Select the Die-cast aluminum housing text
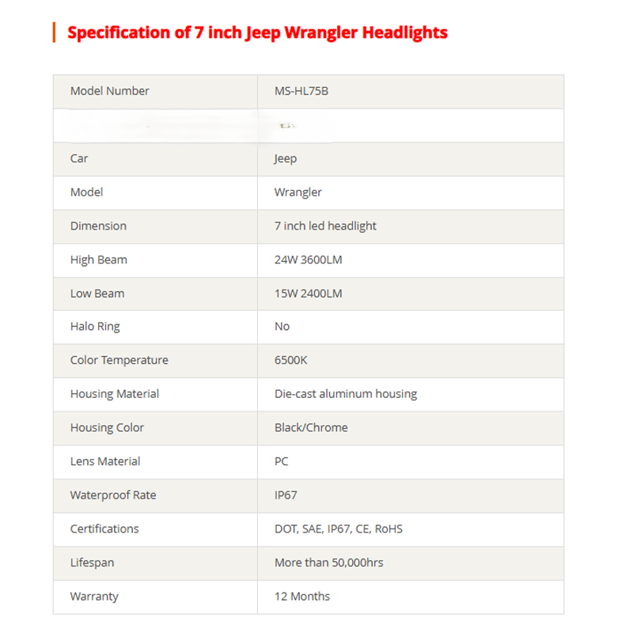The width and height of the screenshot is (633, 633). pyautogui.click(x=345, y=394)
